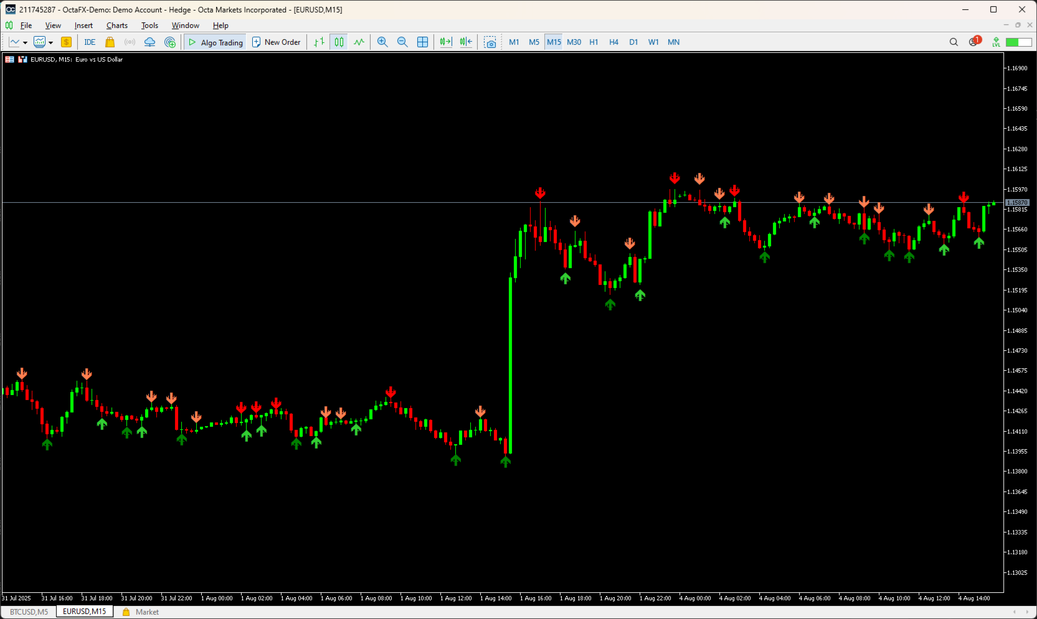Screen dimensions: 1037x619
Task: Open the Window menu
Action: point(186,26)
